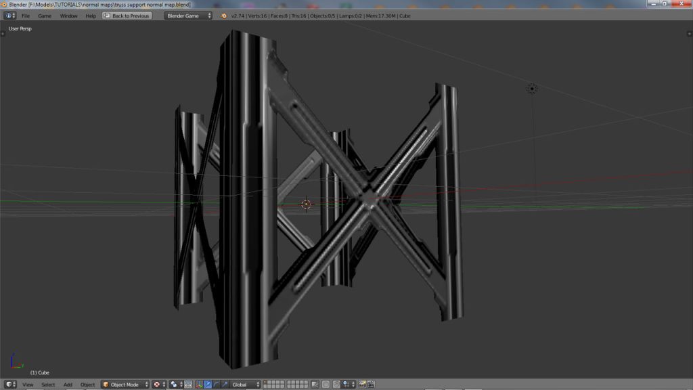Screen dimensions: 693x390
Task: Open the Global transform orientation dropdown
Action: (x=242, y=384)
